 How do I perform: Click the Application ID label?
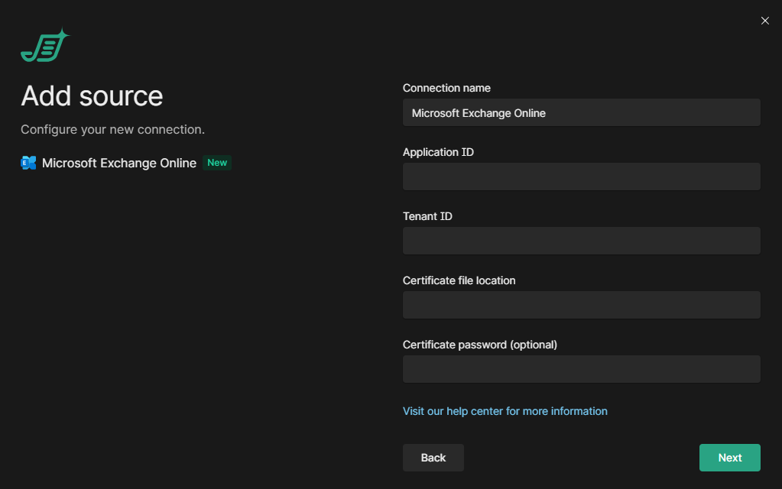(x=438, y=152)
